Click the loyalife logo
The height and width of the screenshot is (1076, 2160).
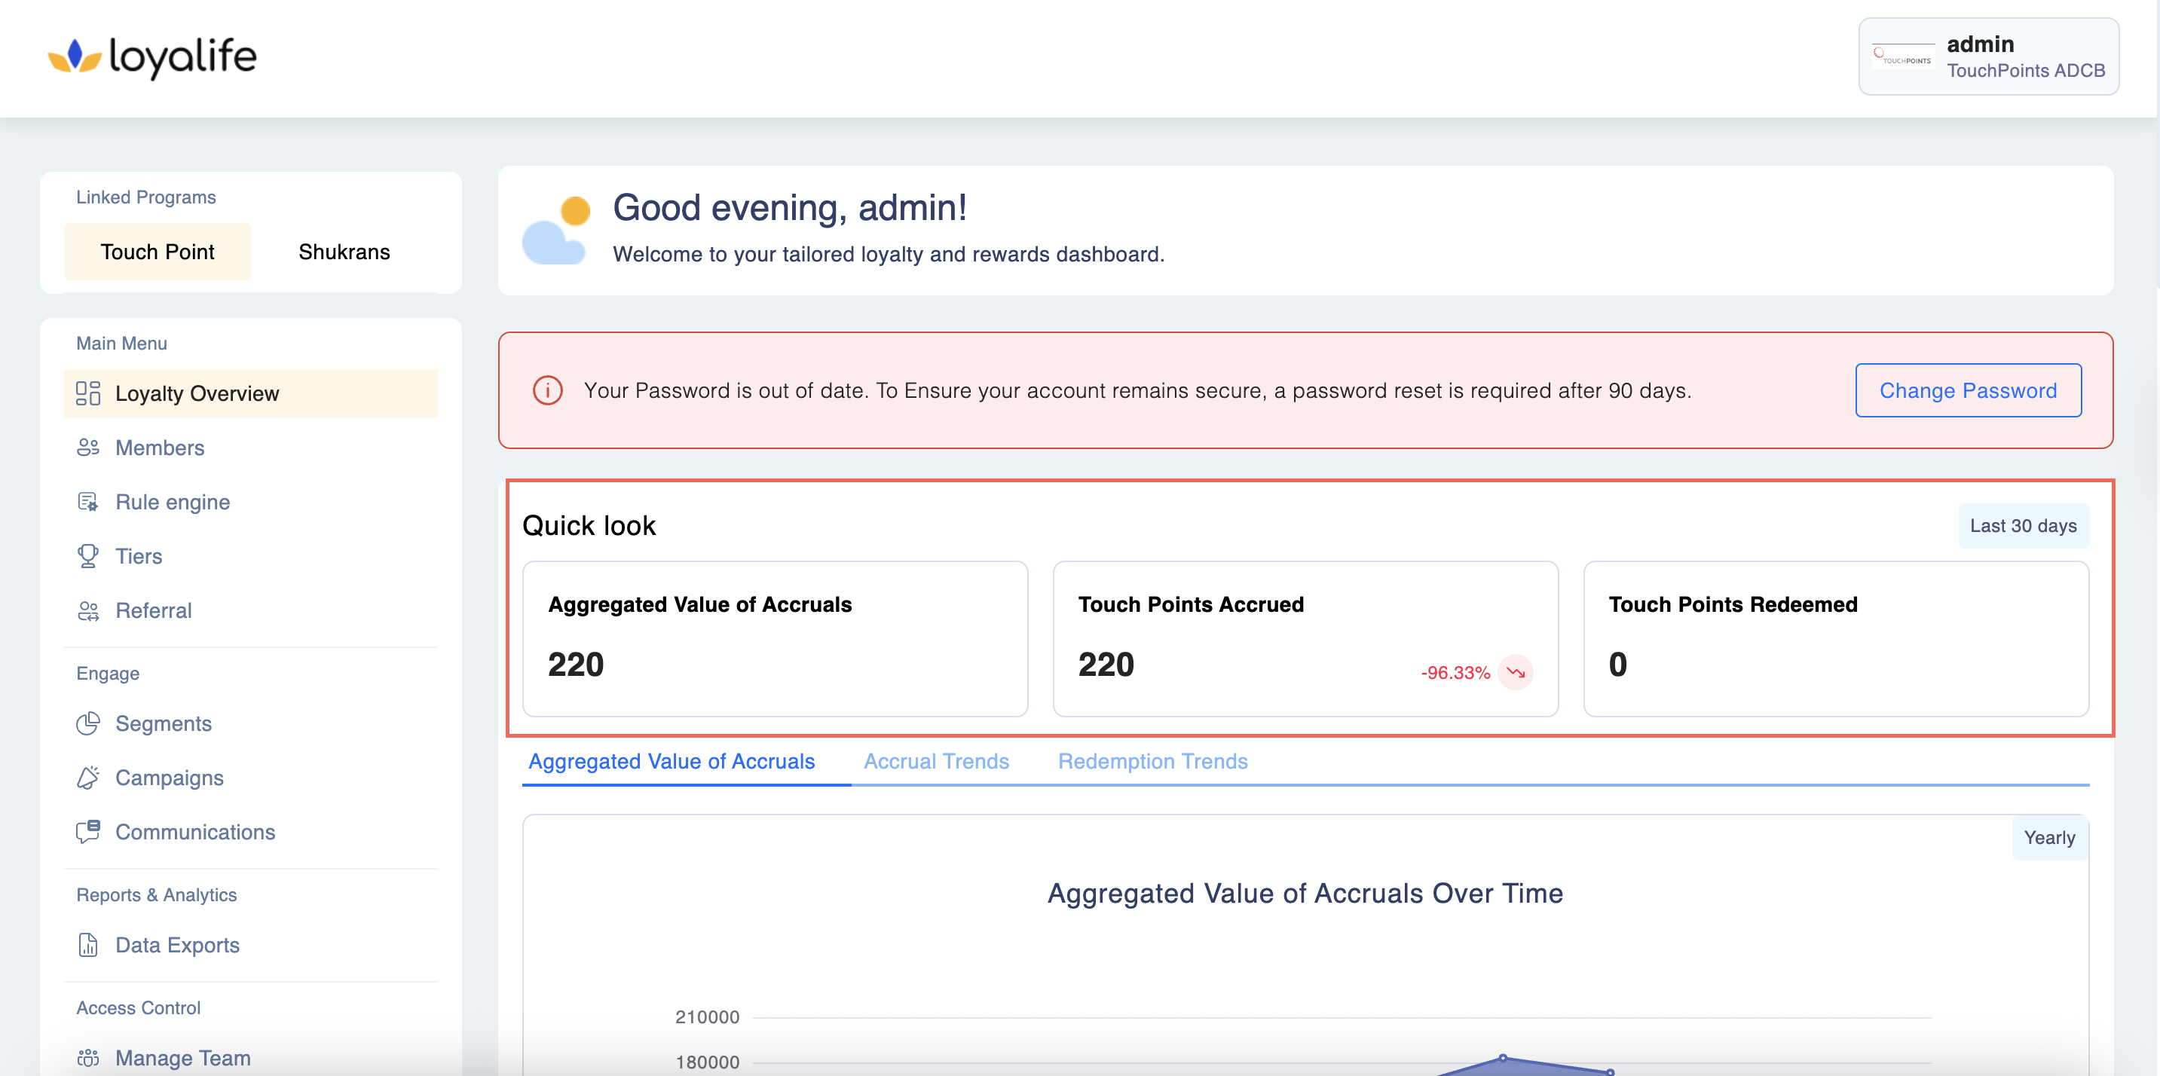152,57
